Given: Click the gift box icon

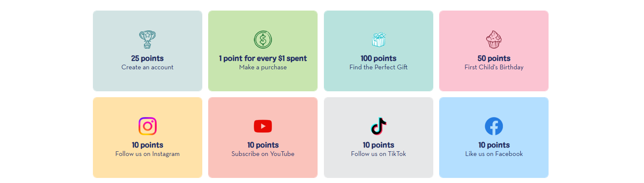Looking at the screenshot, I should [x=378, y=40].
